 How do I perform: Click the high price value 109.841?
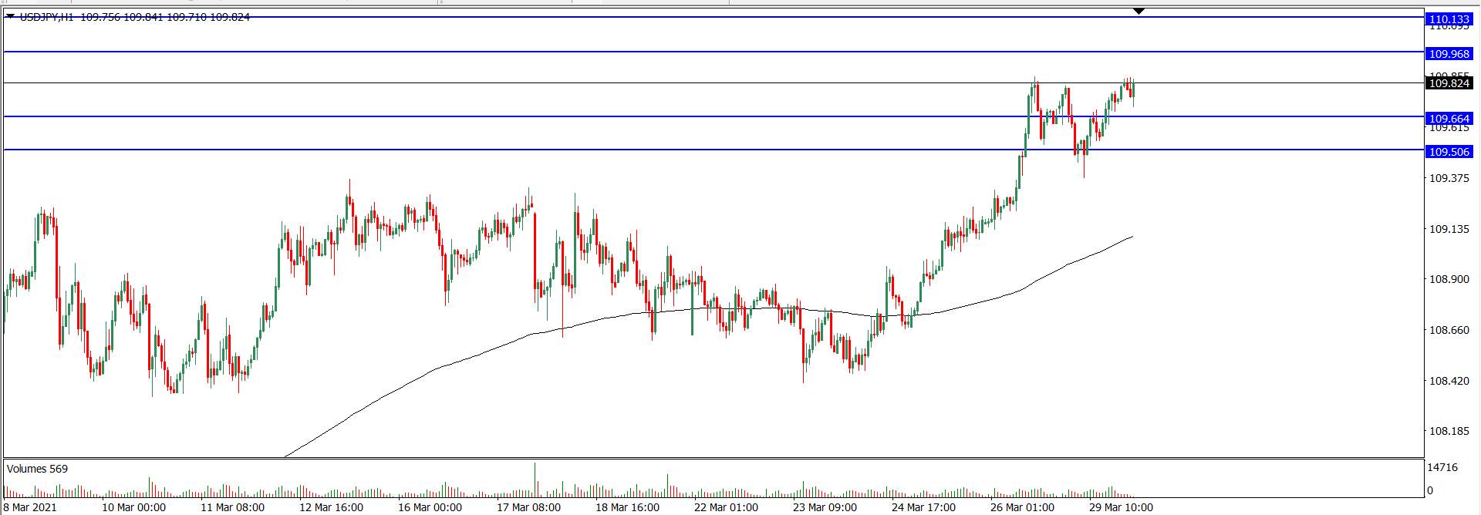click(143, 17)
